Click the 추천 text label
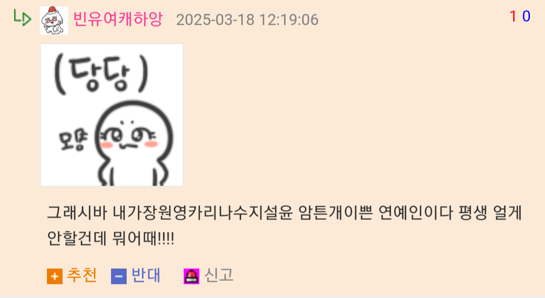The height and width of the screenshot is (298, 545). (x=82, y=275)
